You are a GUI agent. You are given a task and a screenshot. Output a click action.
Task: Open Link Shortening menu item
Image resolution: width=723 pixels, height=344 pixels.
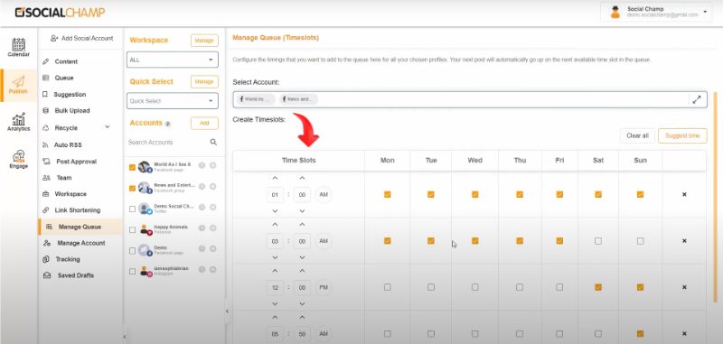[x=78, y=210]
